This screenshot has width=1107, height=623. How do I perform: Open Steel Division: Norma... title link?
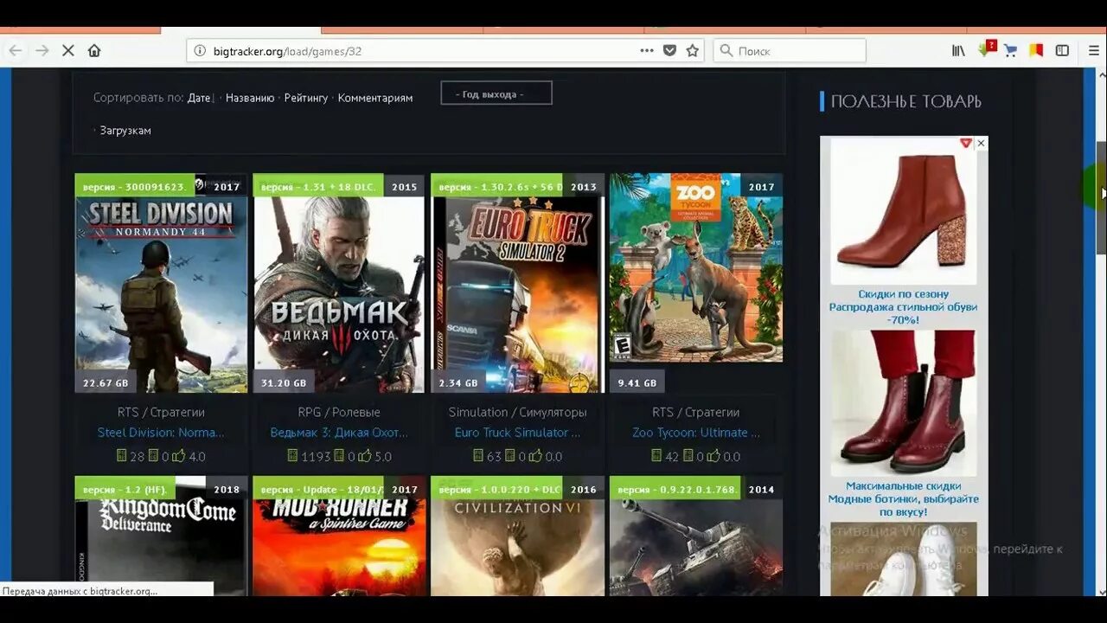[161, 433]
